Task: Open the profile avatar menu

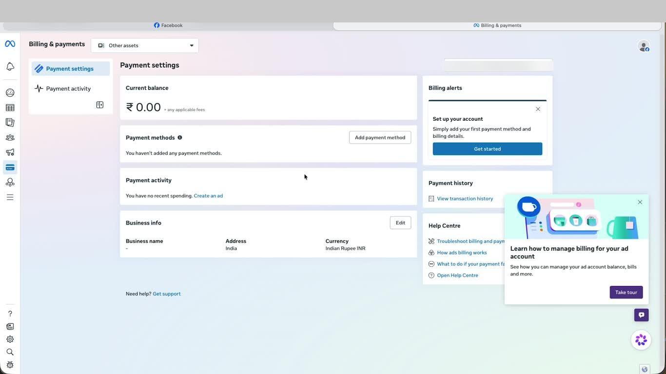Action: (x=644, y=46)
